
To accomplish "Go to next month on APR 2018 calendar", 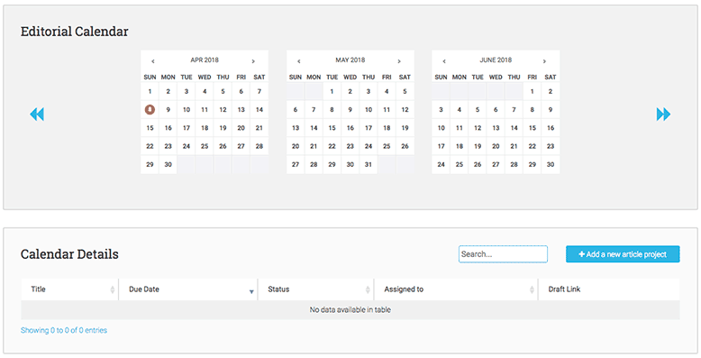I will 253,61.
